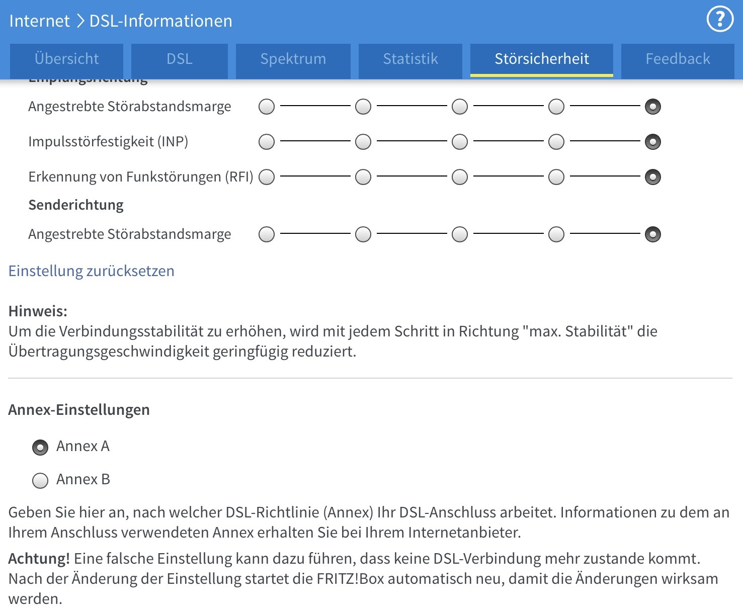
Task: Set Senderichtung Störabstandsmarge to middle position
Action: pos(460,234)
